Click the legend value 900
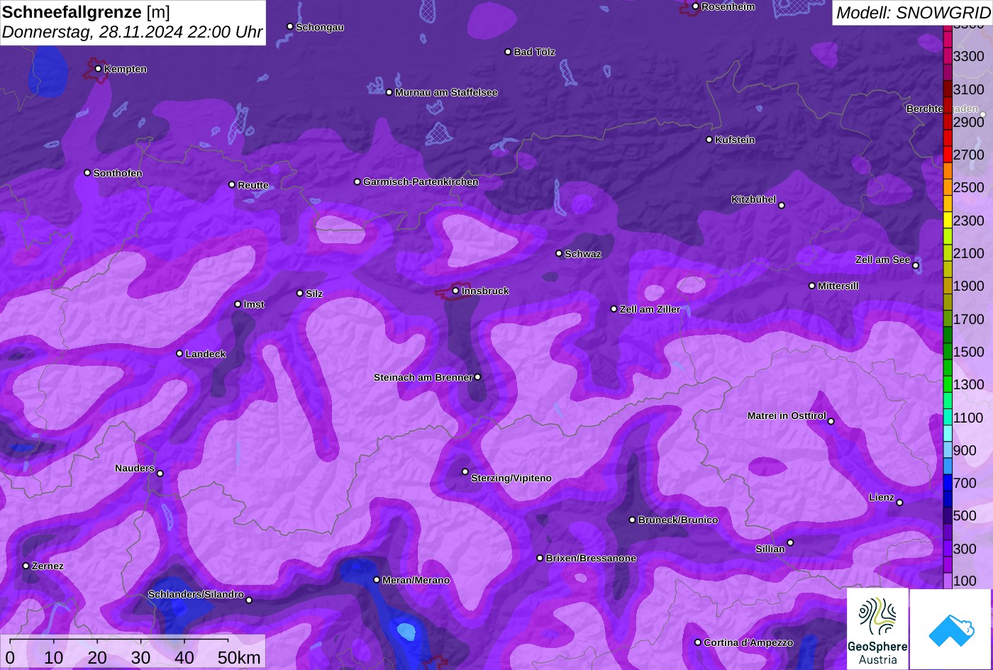This screenshot has height=670, width=993. (965, 450)
